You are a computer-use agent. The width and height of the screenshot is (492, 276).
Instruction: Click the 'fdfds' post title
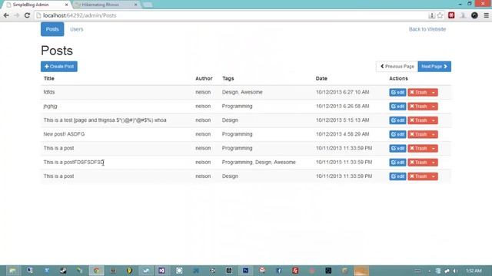click(49, 92)
